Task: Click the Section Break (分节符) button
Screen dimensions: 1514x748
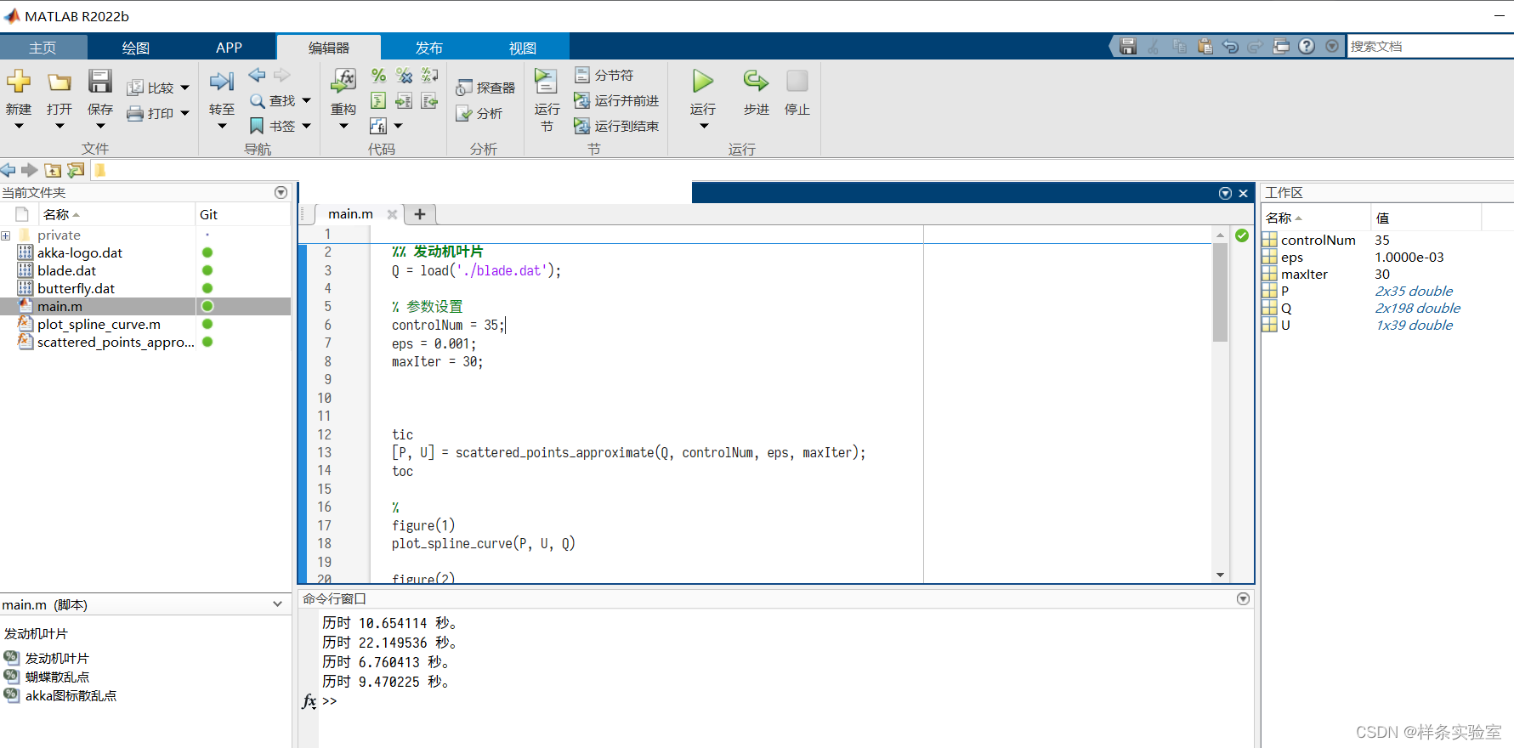Action: point(604,75)
